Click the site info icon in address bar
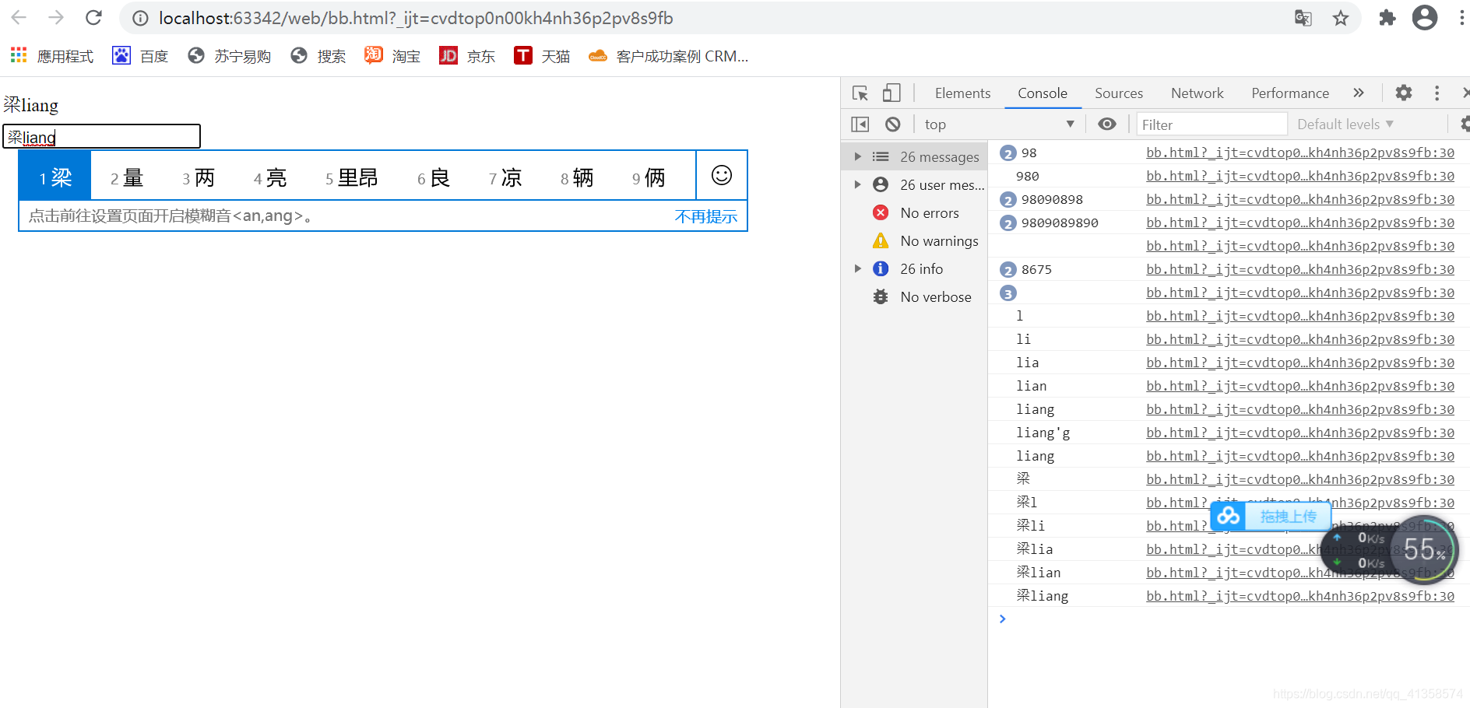This screenshot has width=1470, height=708. point(140,18)
